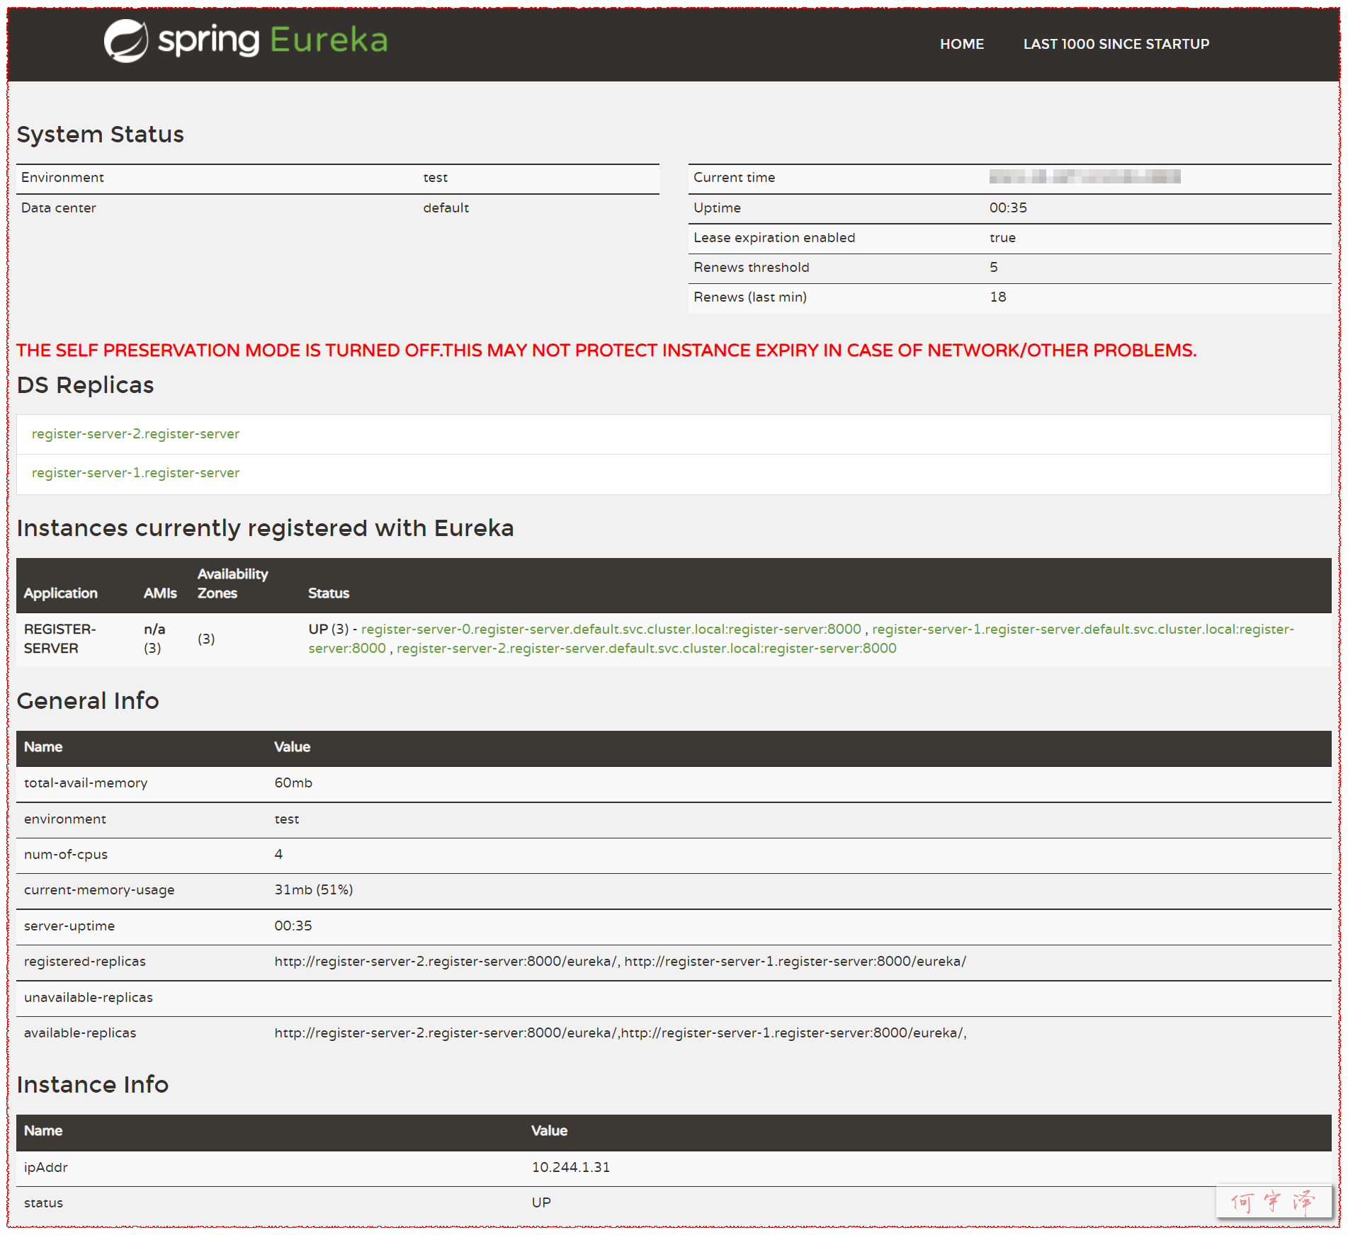The height and width of the screenshot is (1235, 1348).
Task: Open DS replica register-server-1.register-server link
Action: click(x=135, y=472)
